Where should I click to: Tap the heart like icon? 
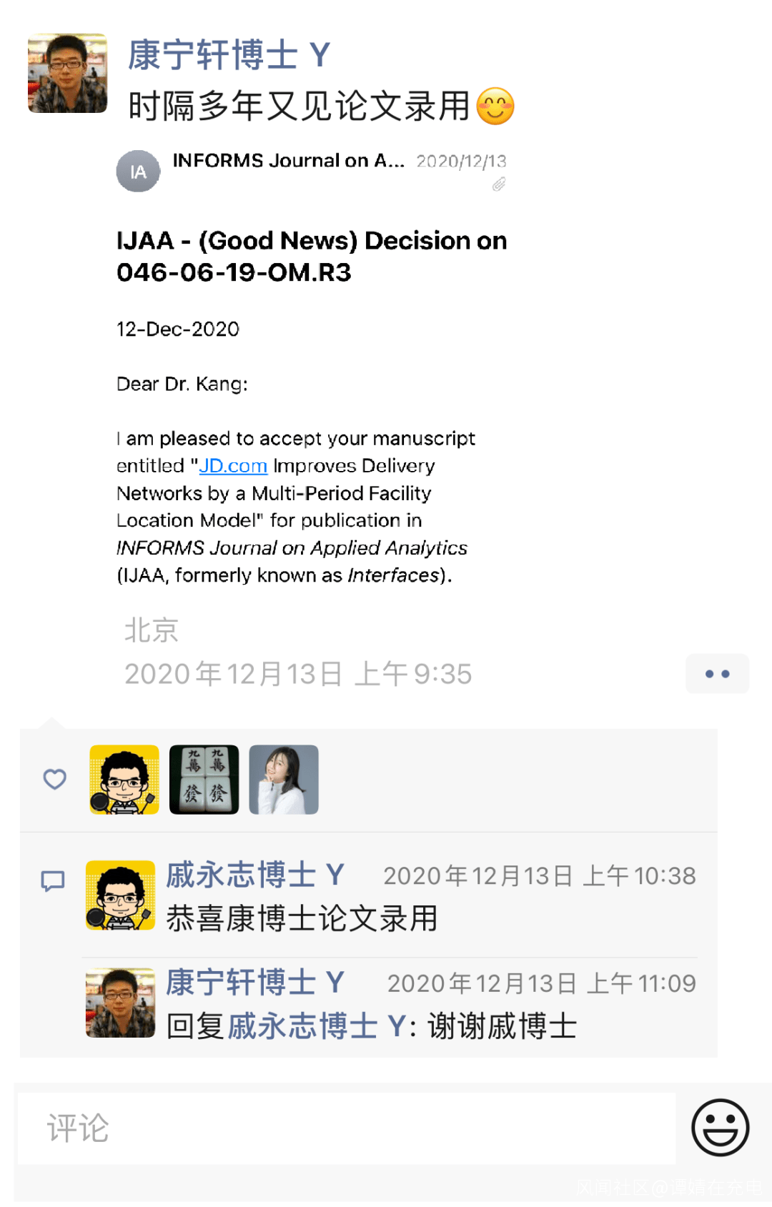(55, 779)
